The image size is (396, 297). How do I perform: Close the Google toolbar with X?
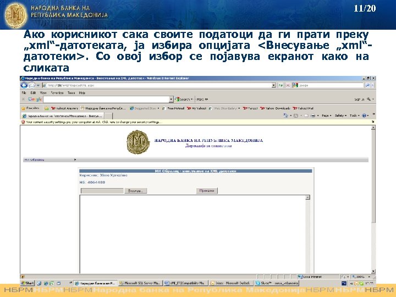[x=24, y=99]
